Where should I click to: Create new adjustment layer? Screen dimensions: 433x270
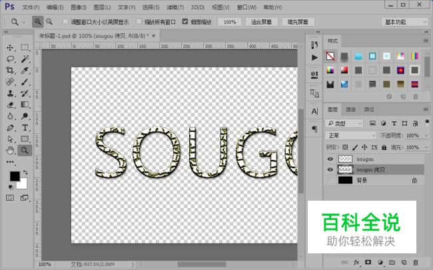(x=380, y=262)
